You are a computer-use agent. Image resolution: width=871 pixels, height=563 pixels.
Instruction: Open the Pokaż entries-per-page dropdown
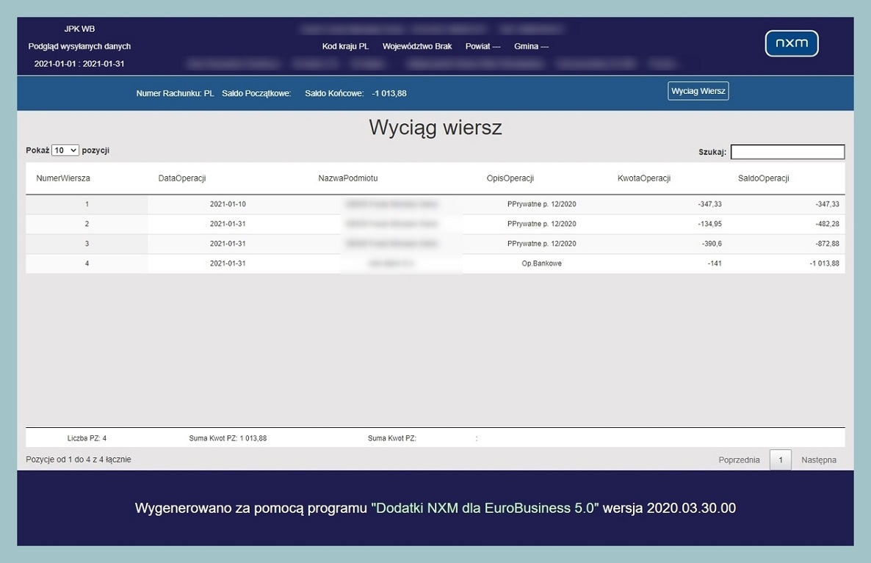point(65,150)
